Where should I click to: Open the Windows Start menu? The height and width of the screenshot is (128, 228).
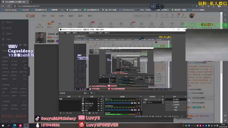point(3,125)
